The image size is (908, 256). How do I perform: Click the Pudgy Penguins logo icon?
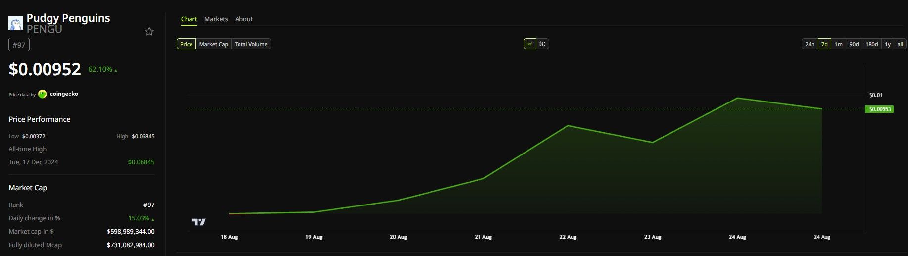[15, 23]
